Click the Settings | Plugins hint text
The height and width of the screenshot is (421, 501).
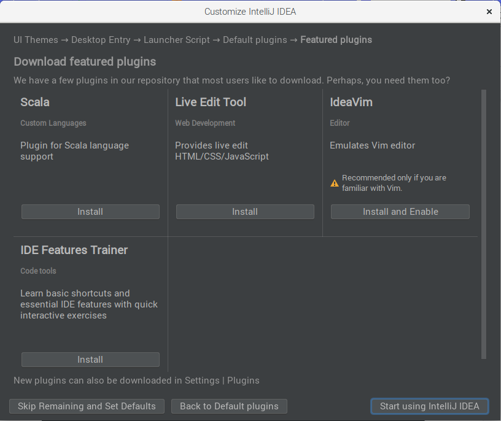pyautogui.click(x=136, y=380)
